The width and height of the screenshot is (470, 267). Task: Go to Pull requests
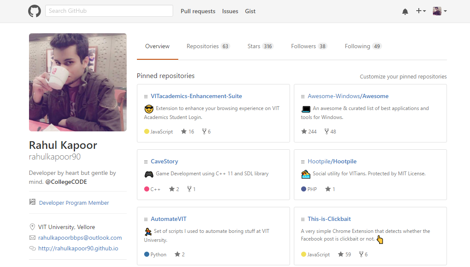click(x=198, y=11)
